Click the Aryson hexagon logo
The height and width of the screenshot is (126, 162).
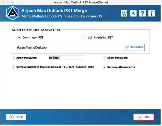(x=13, y=13)
